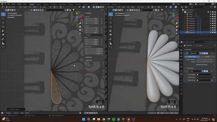Open Options button in left viewport header
The height and width of the screenshot is (122, 217).
[103, 10]
